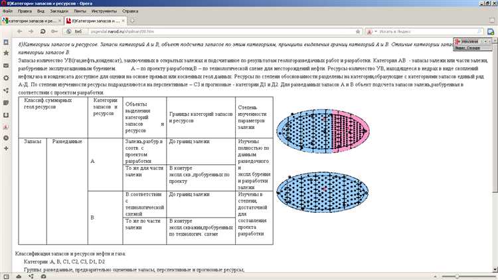Open the Файл menu
Screen dimensions: 498x280
(x=7, y=12)
